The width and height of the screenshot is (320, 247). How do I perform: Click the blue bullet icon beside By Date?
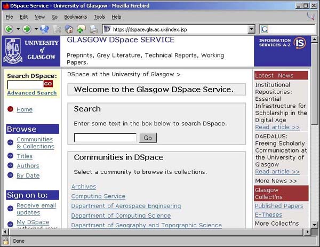tap(10, 175)
